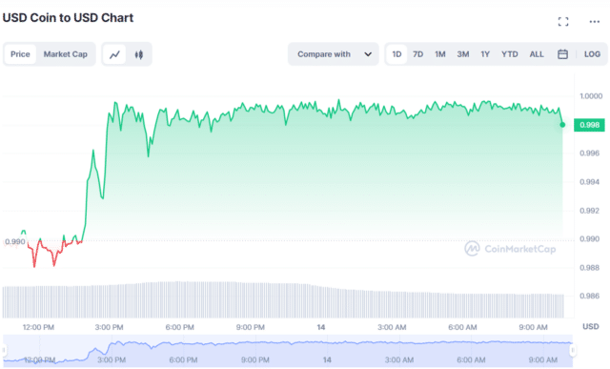Switch to candlestick chart icon
The image size is (610, 369).
[x=139, y=54]
